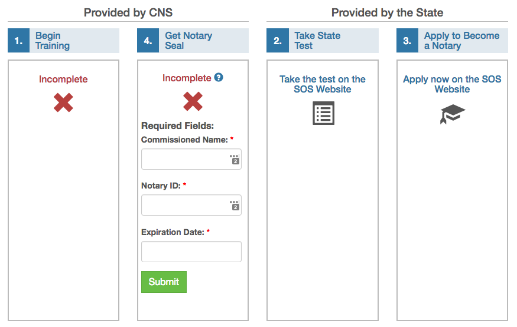
Task: Click the step number 2 badge
Action: point(277,41)
